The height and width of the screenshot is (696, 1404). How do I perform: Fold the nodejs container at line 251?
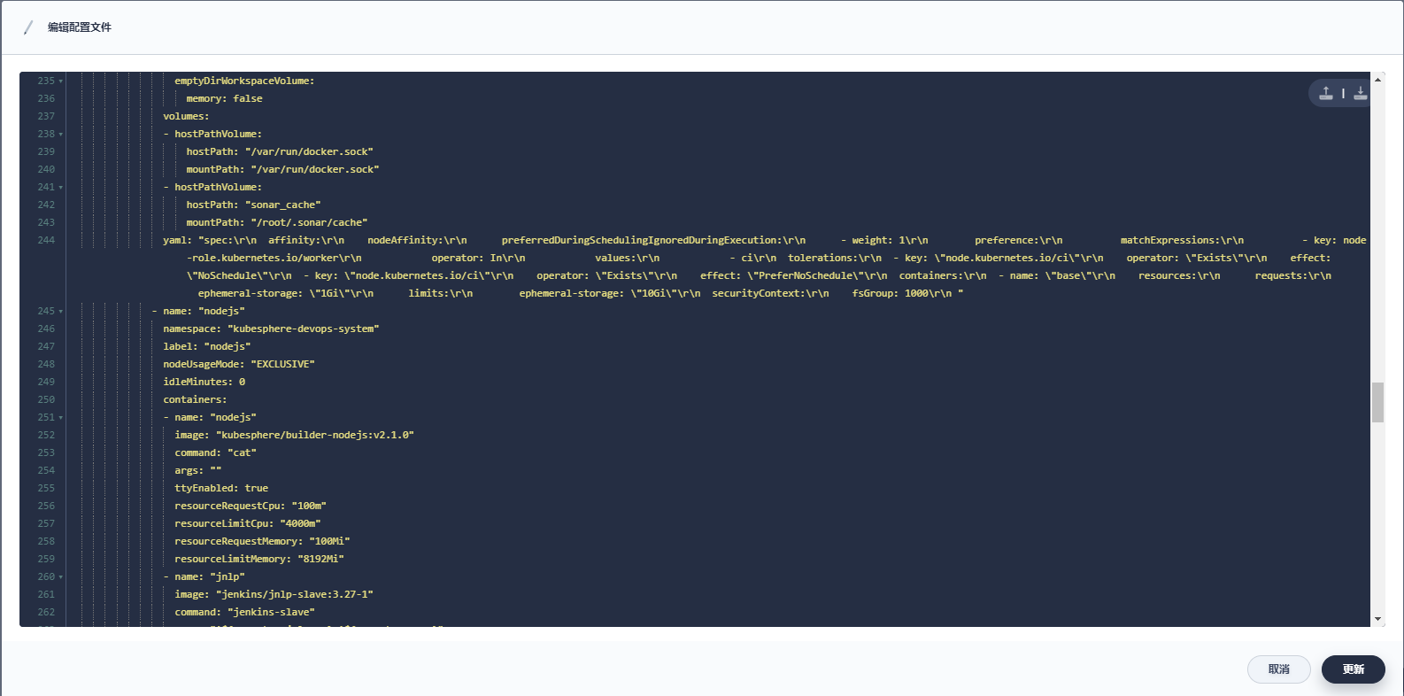click(61, 418)
